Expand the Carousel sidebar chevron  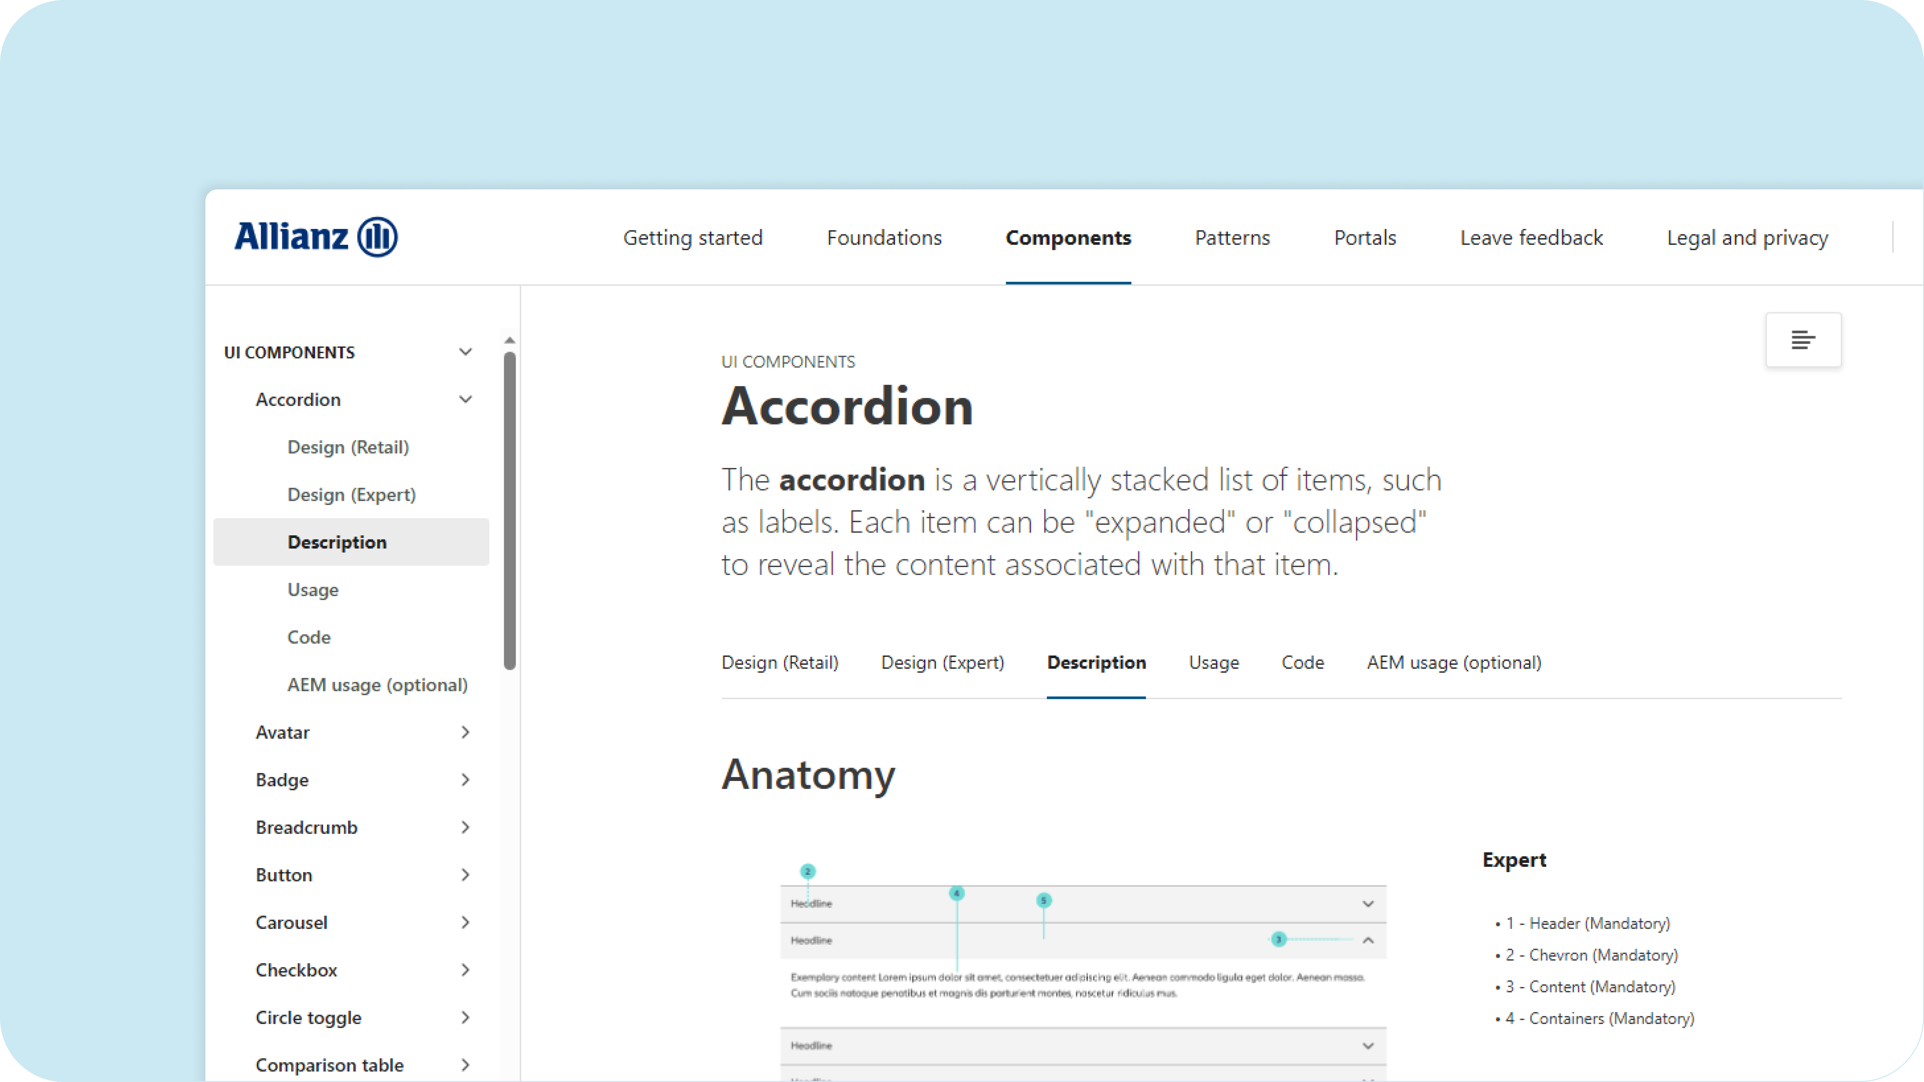(465, 922)
